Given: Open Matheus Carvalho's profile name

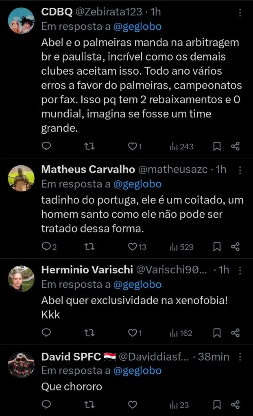Looking at the screenshot, I should tap(88, 169).
